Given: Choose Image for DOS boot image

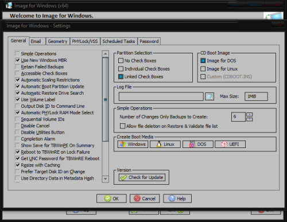Looking at the screenshot, I should 203,61.
